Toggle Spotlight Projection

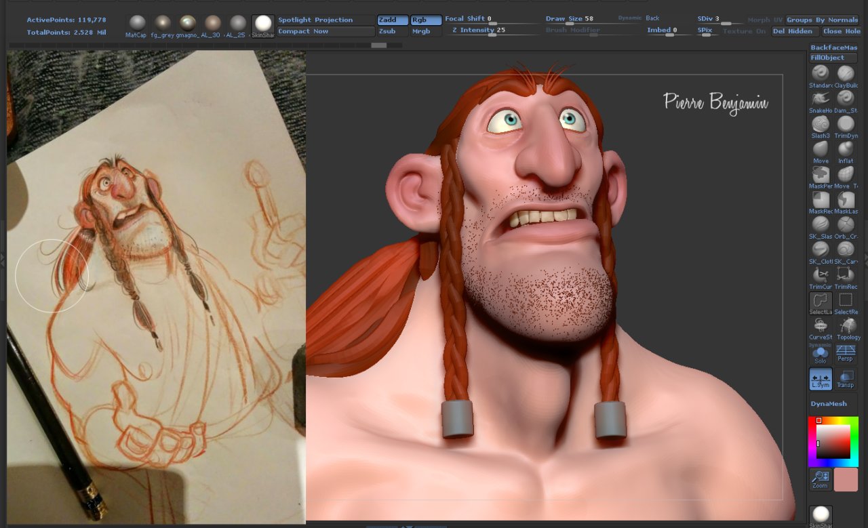coord(325,20)
